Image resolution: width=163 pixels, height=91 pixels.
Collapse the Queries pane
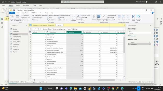(27, 26)
